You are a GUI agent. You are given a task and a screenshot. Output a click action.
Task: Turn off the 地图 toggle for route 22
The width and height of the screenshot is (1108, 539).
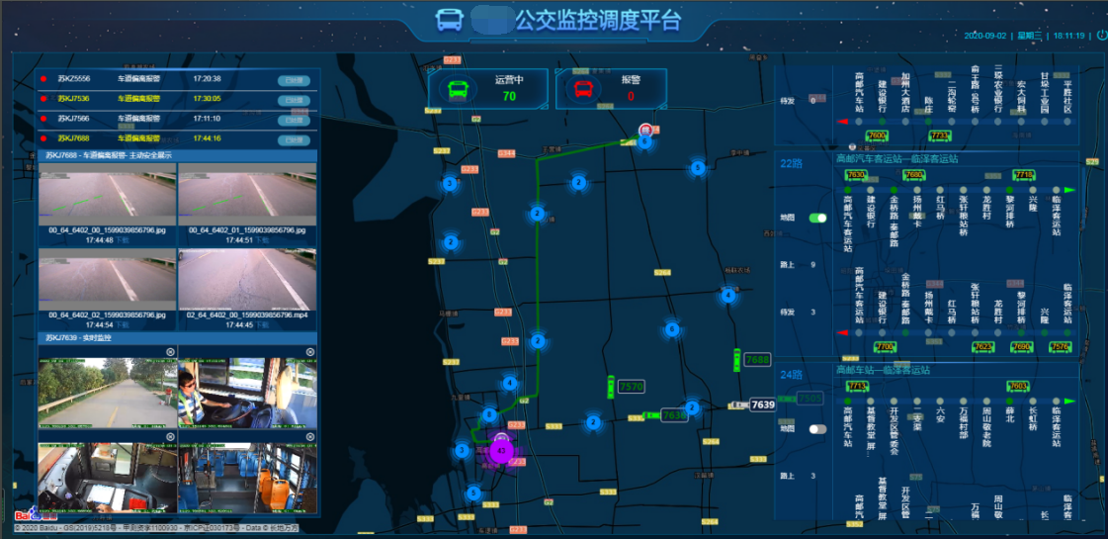tap(817, 218)
